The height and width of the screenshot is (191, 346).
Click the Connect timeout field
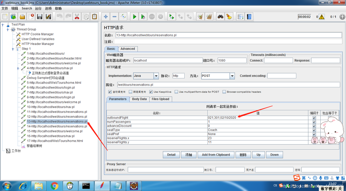pyautogui.click(x=278, y=61)
